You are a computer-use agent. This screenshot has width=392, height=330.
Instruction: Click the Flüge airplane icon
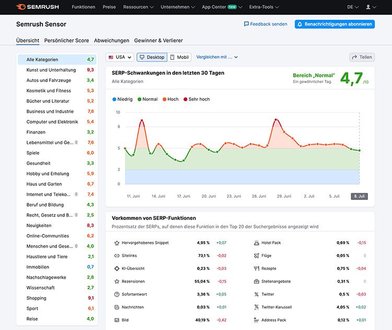tap(257, 255)
